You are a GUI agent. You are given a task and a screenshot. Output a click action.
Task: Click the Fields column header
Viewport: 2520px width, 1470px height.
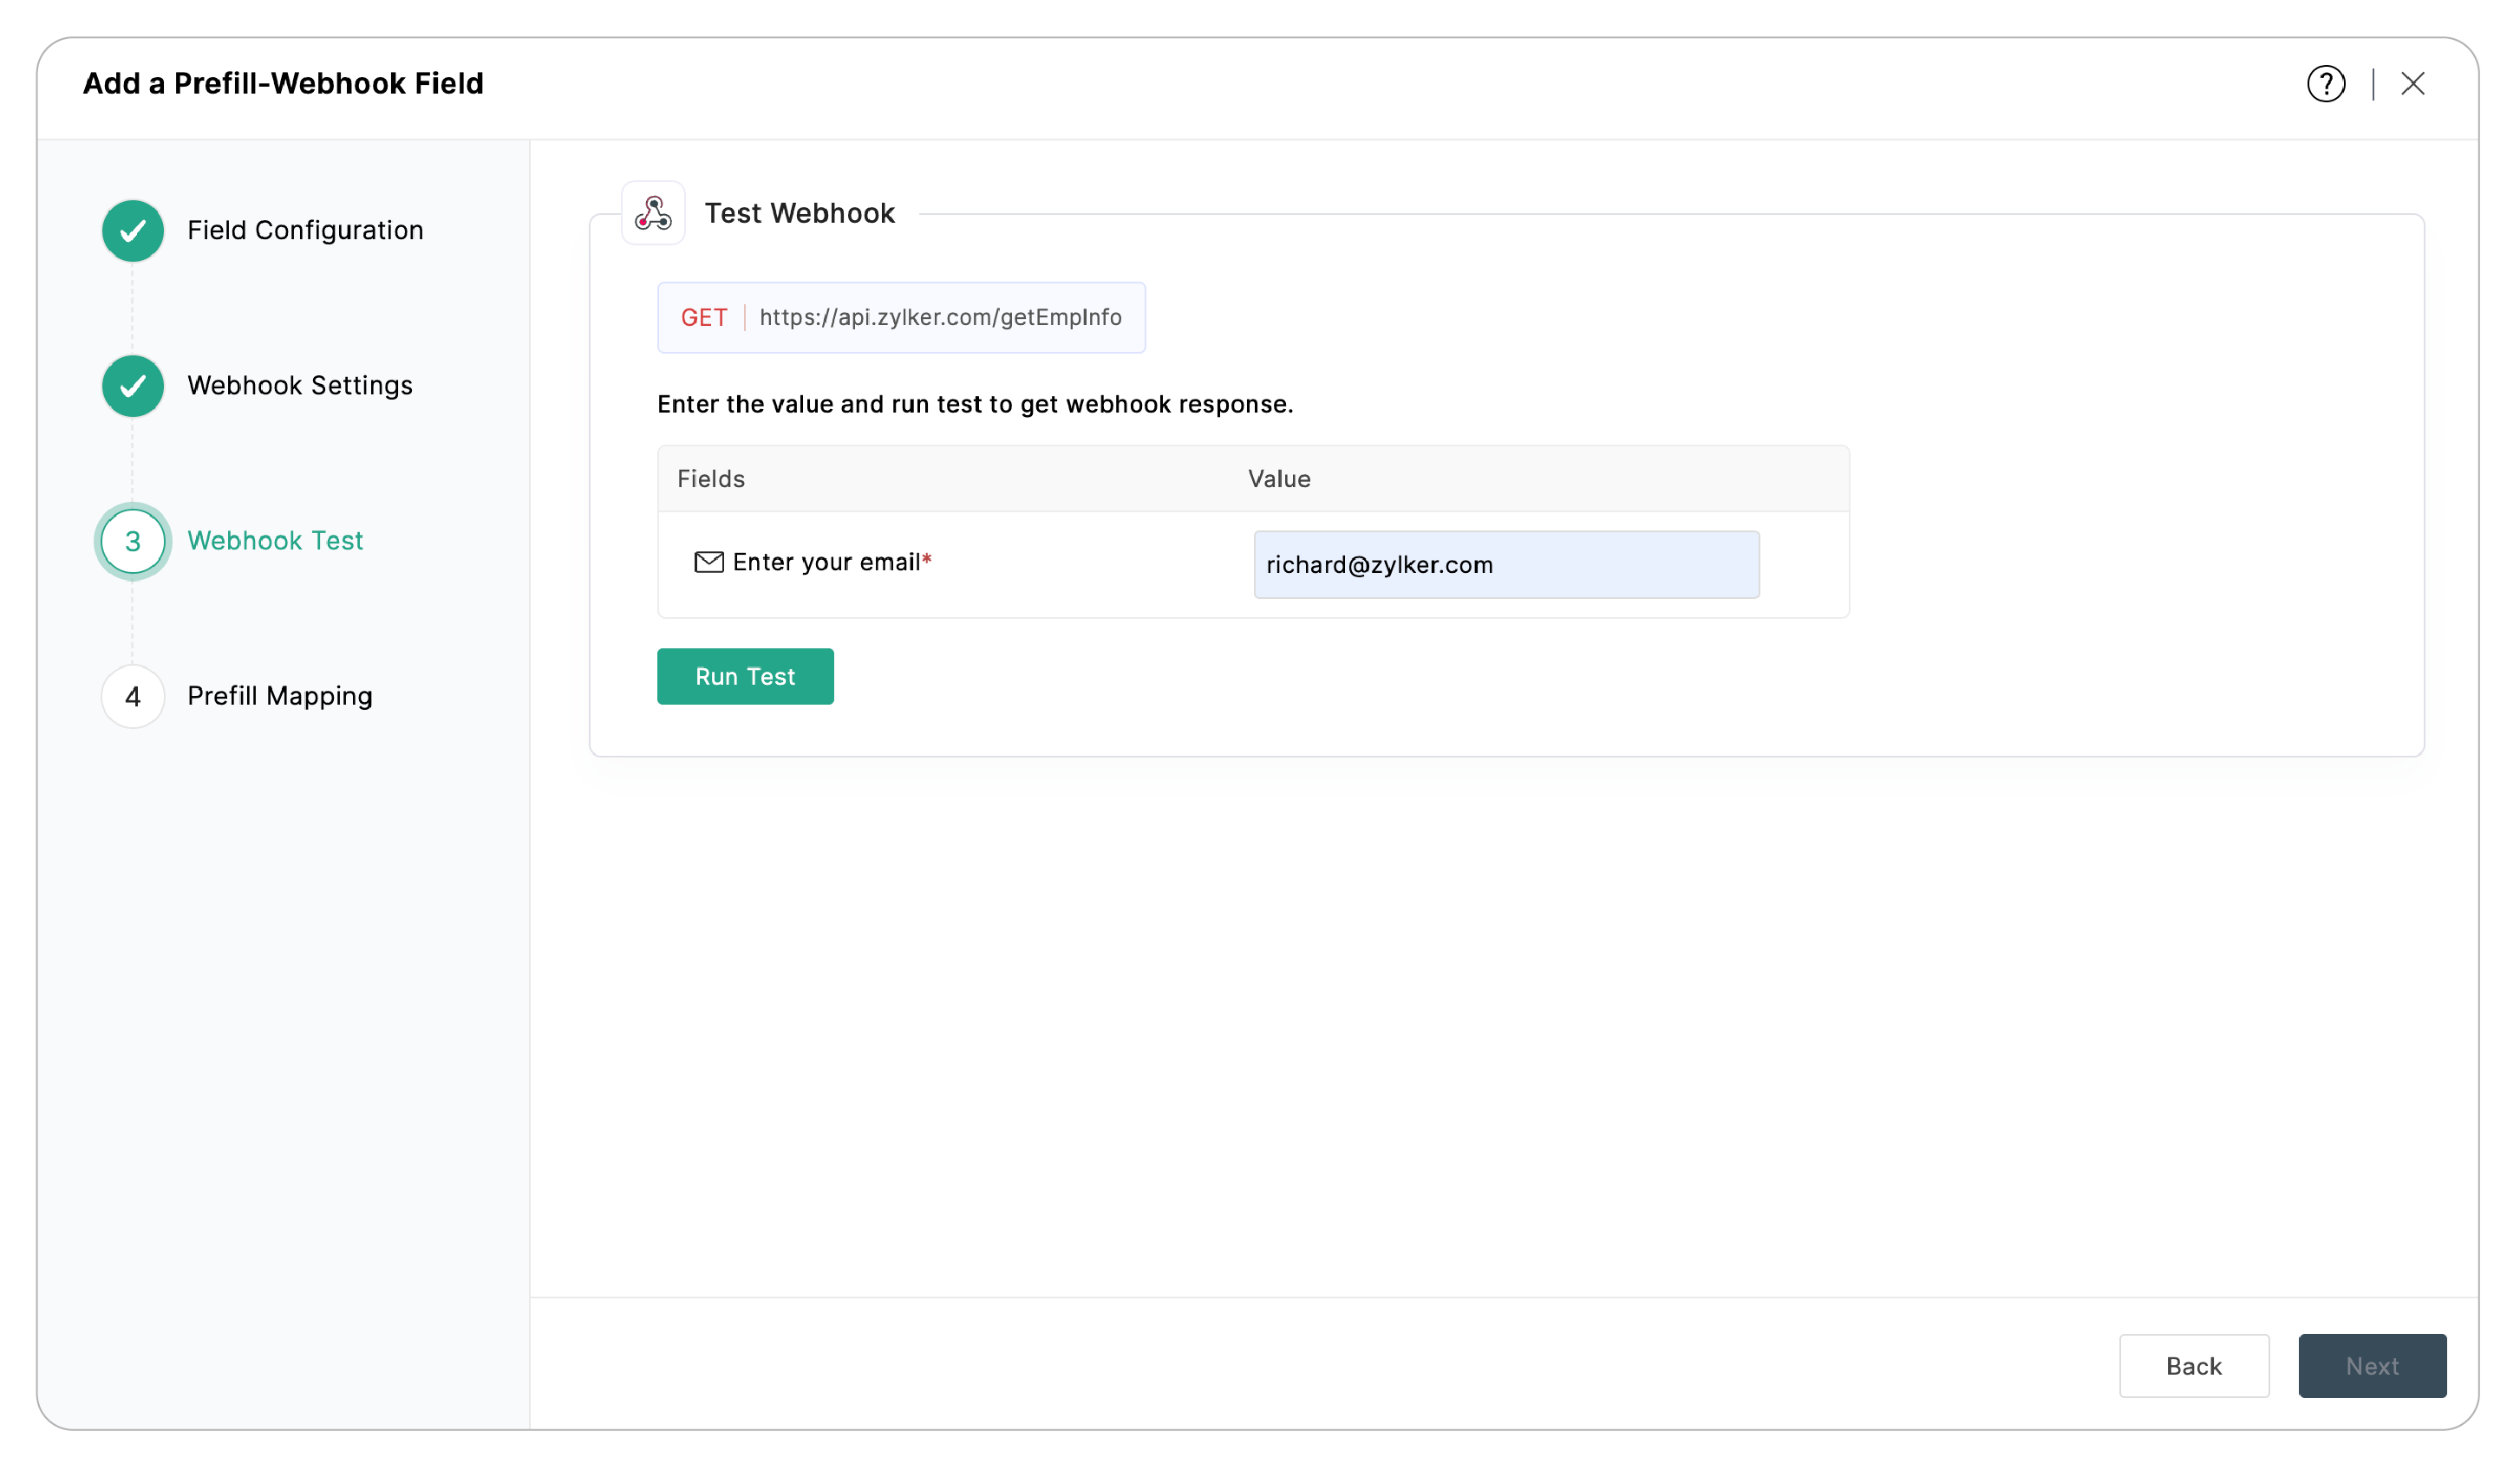(710, 478)
